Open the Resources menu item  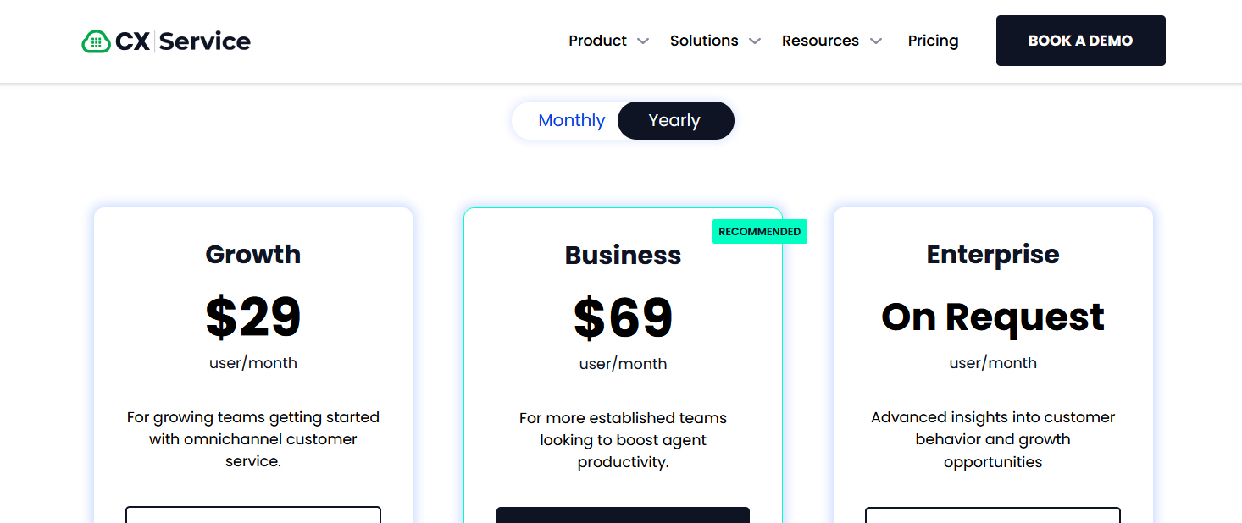point(819,41)
